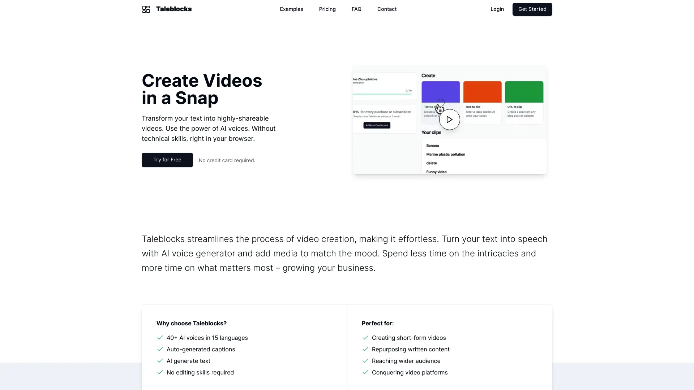Click the checkmark beside Reaching wider audience

coord(365,360)
